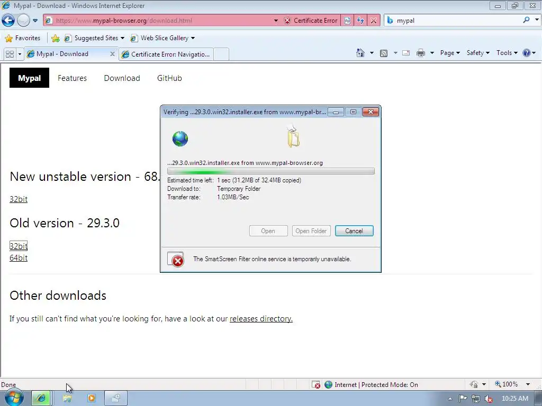The image size is (542, 406).
Task: Open the releases directory link
Action: pyautogui.click(x=261, y=319)
